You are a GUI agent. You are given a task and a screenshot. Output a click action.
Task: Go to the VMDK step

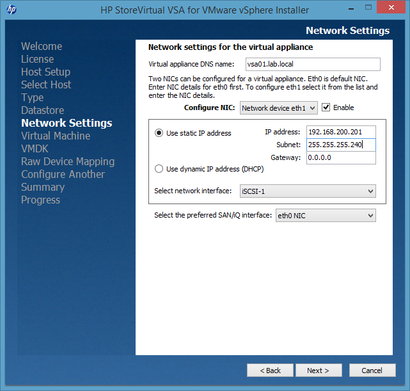35,149
